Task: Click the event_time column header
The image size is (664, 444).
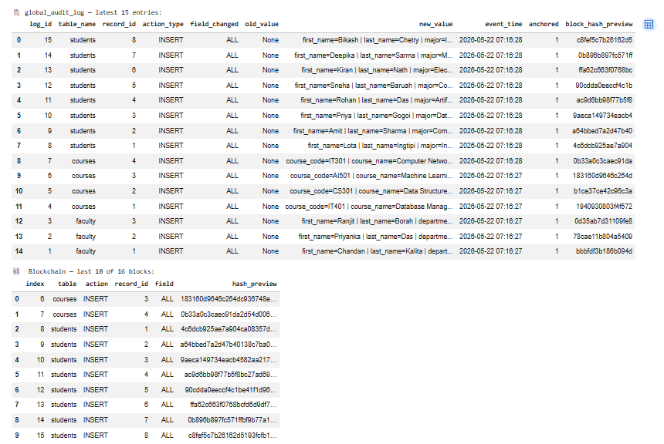Action: click(503, 24)
